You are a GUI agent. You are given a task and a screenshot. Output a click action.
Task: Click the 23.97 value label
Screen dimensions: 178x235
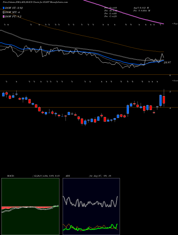pos(167,63)
